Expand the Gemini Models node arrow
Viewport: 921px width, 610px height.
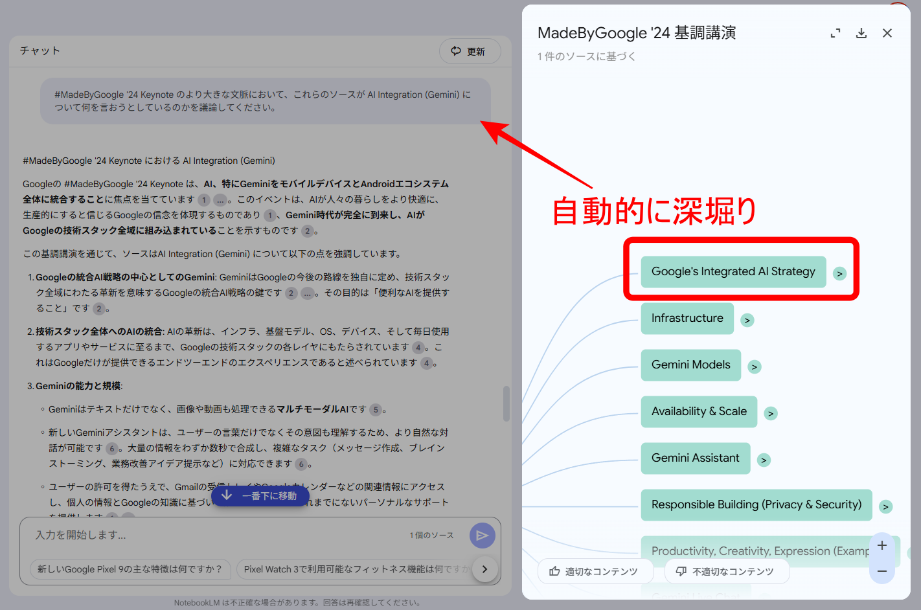tap(754, 367)
